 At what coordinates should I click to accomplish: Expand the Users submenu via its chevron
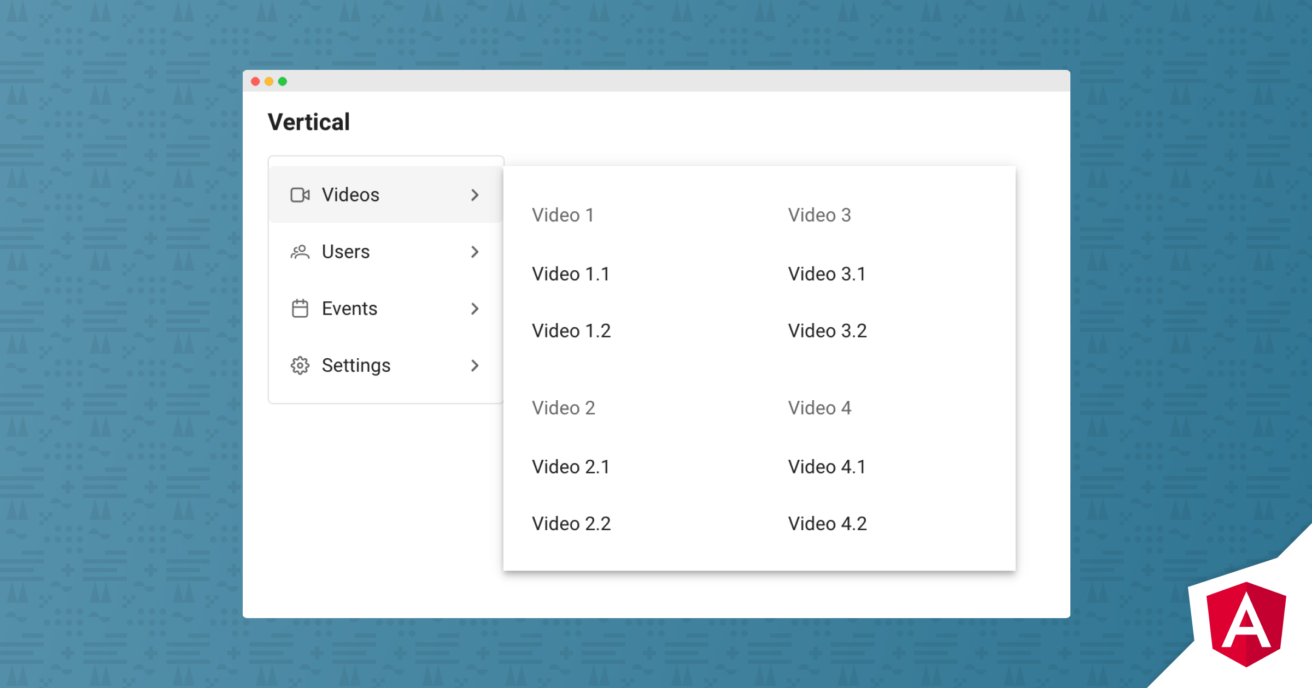click(x=475, y=252)
